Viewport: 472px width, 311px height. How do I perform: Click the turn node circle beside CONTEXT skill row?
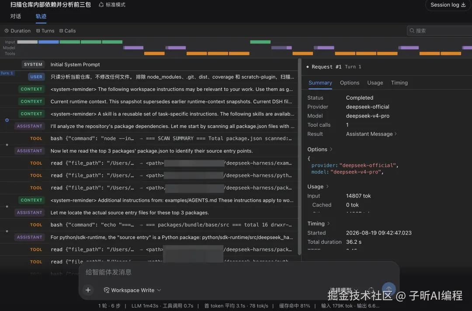[7, 120]
